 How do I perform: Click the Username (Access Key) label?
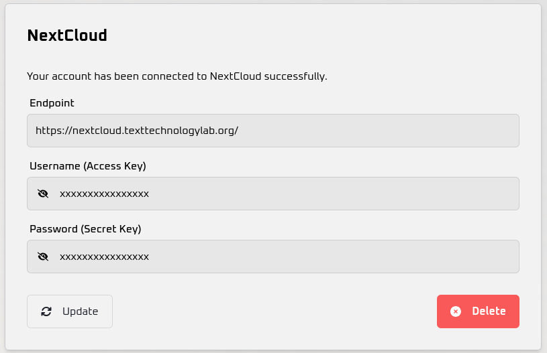coord(88,166)
